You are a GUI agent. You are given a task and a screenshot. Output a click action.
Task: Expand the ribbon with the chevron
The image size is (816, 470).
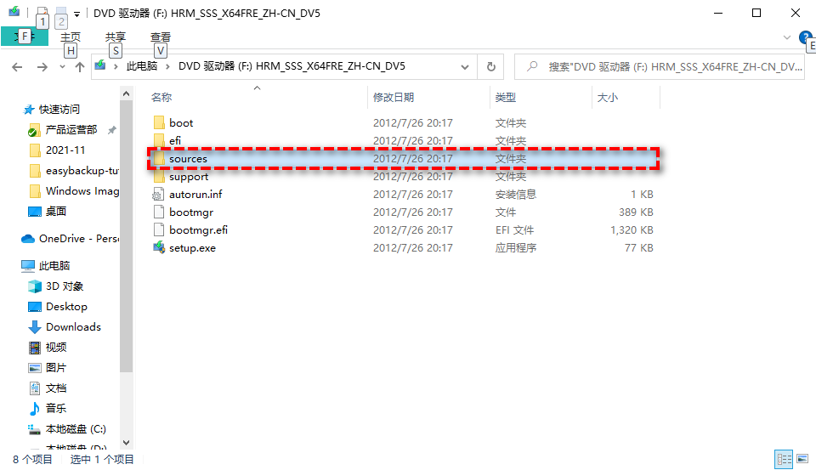pyautogui.click(x=787, y=37)
